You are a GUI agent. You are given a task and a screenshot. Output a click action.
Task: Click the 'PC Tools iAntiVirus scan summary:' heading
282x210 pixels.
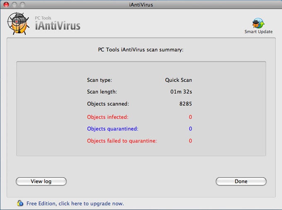(141, 50)
